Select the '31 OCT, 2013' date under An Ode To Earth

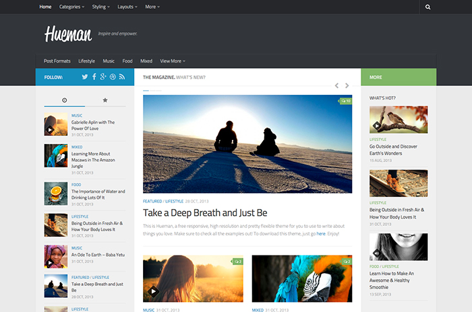tap(82, 262)
